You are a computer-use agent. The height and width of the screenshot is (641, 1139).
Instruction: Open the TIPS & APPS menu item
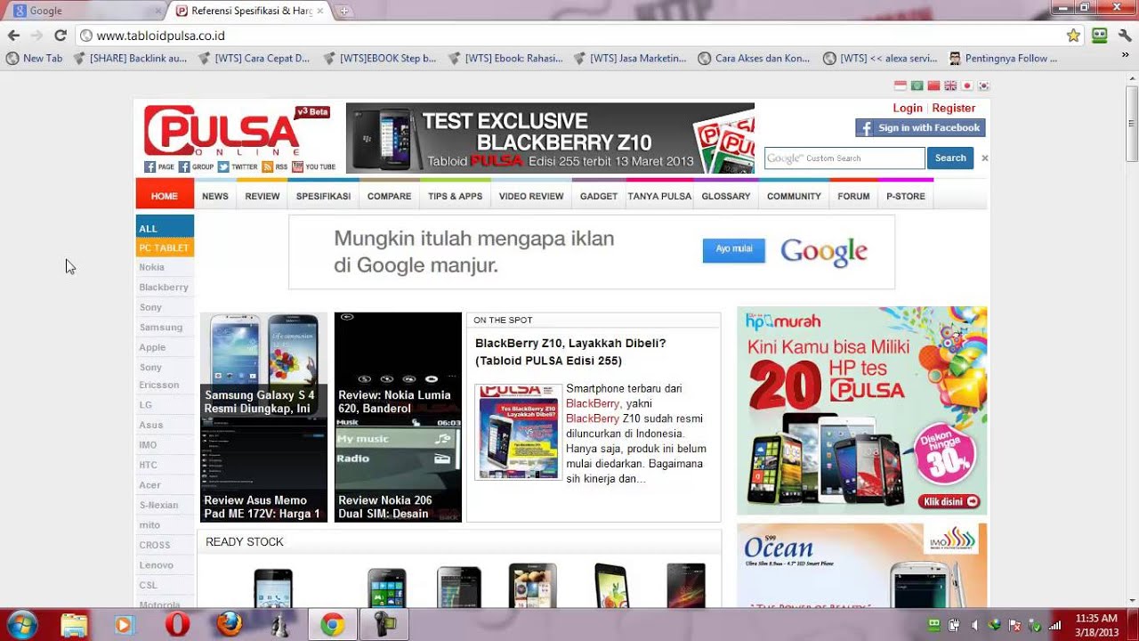pyautogui.click(x=455, y=196)
